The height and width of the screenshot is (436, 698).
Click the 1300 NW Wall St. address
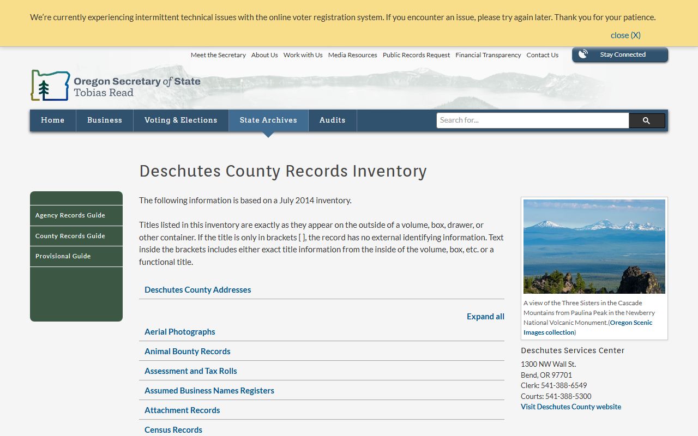pyautogui.click(x=549, y=364)
